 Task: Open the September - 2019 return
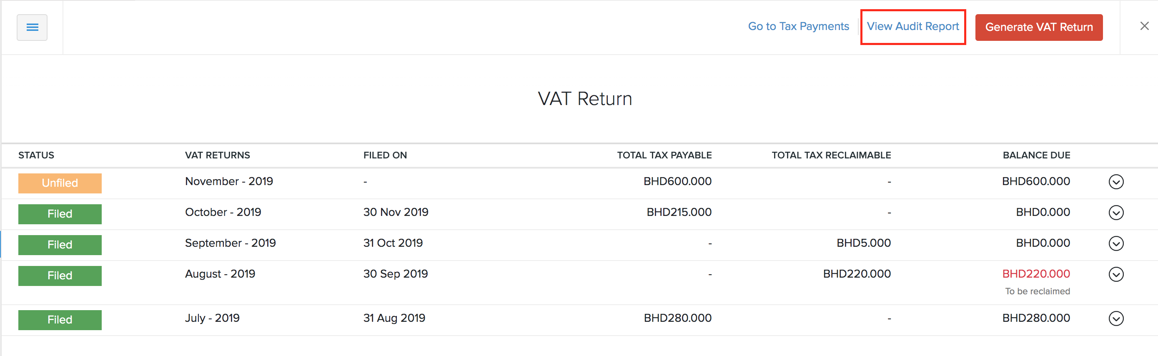[230, 243]
